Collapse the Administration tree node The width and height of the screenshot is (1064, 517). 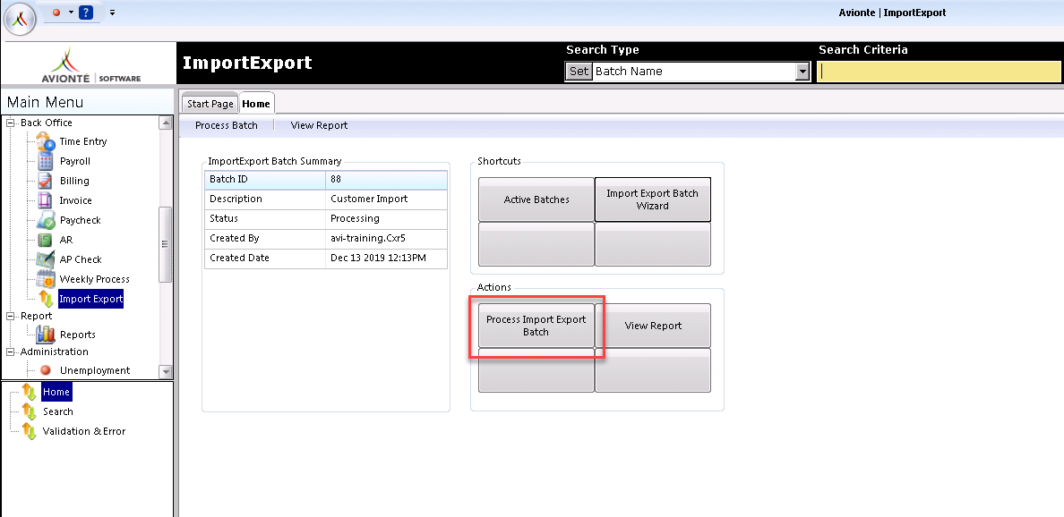pos(10,352)
